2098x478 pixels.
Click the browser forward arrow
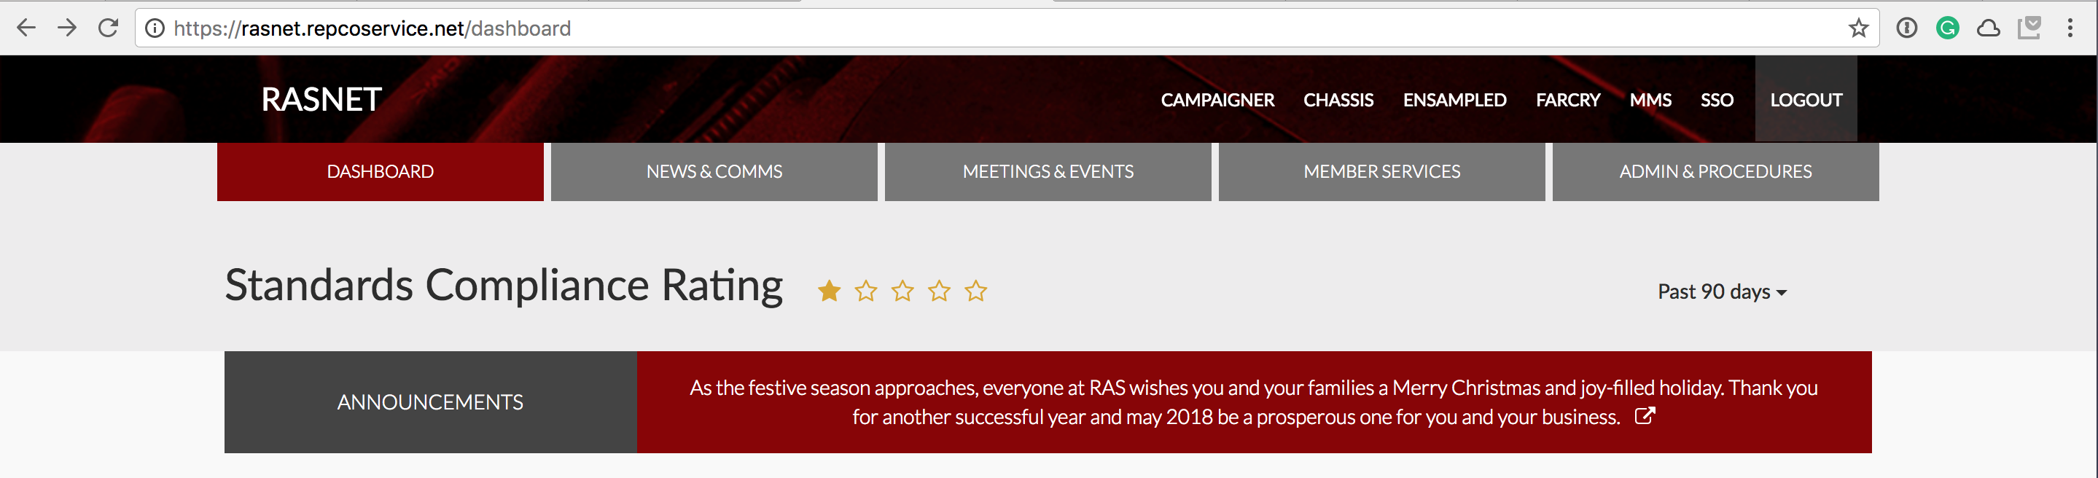click(x=68, y=28)
